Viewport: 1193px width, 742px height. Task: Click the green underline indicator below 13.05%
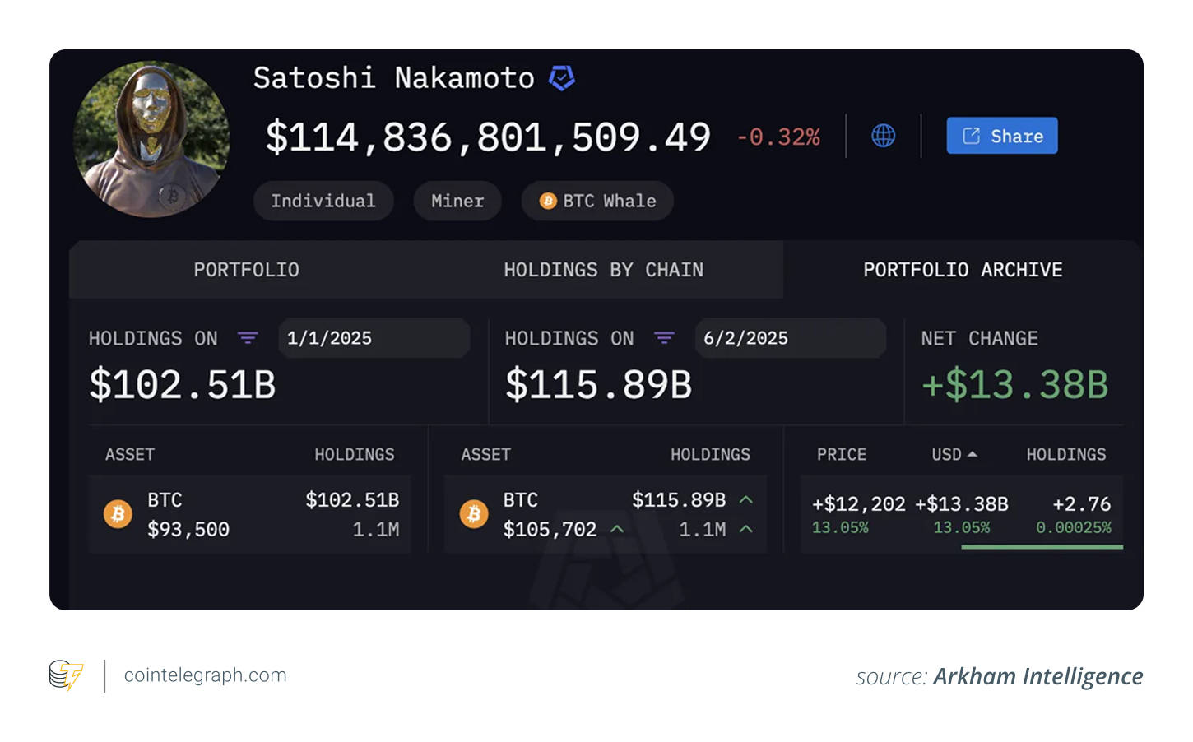pos(1042,545)
